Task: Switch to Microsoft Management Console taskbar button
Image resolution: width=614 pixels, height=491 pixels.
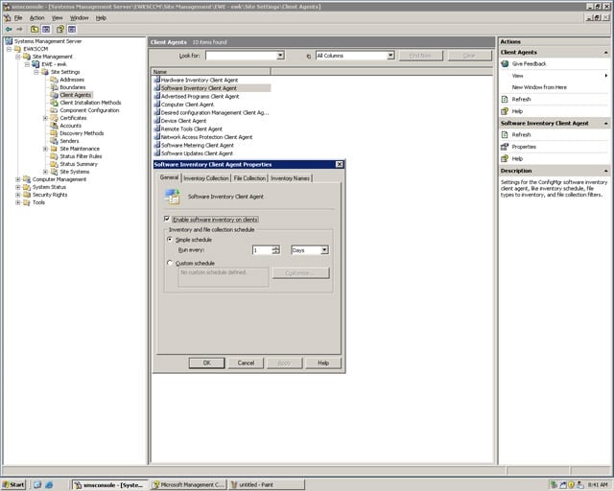Action: click(188, 484)
